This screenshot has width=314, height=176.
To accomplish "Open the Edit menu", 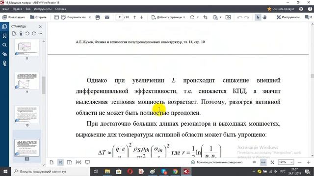I will pos(18,9).
